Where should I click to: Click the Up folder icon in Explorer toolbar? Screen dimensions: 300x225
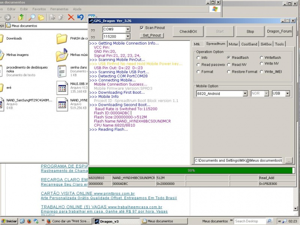click(x=21, y=17)
